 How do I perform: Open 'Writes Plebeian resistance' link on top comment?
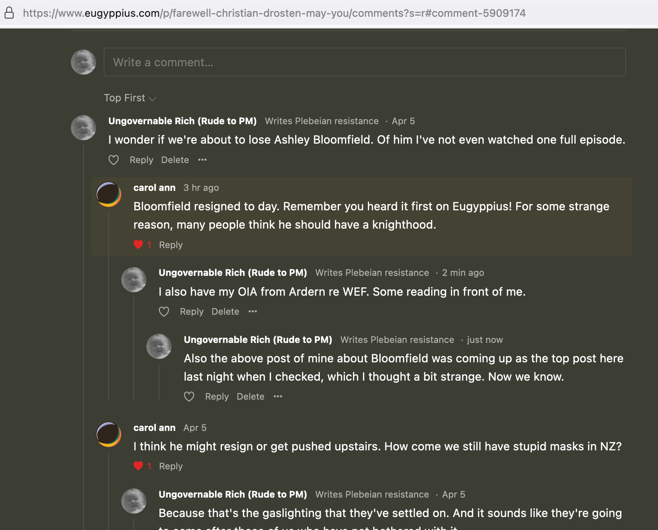[x=322, y=121]
